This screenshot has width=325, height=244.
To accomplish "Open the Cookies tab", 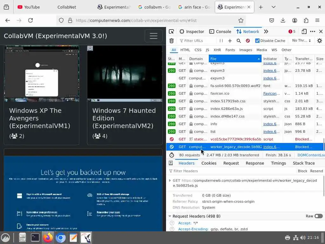I will pyautogui.click(x=209, y=163).
